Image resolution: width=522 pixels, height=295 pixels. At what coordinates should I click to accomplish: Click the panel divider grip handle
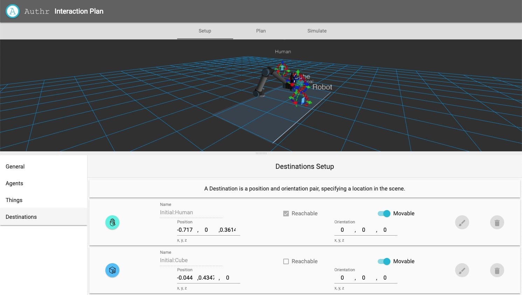(261, 153)
